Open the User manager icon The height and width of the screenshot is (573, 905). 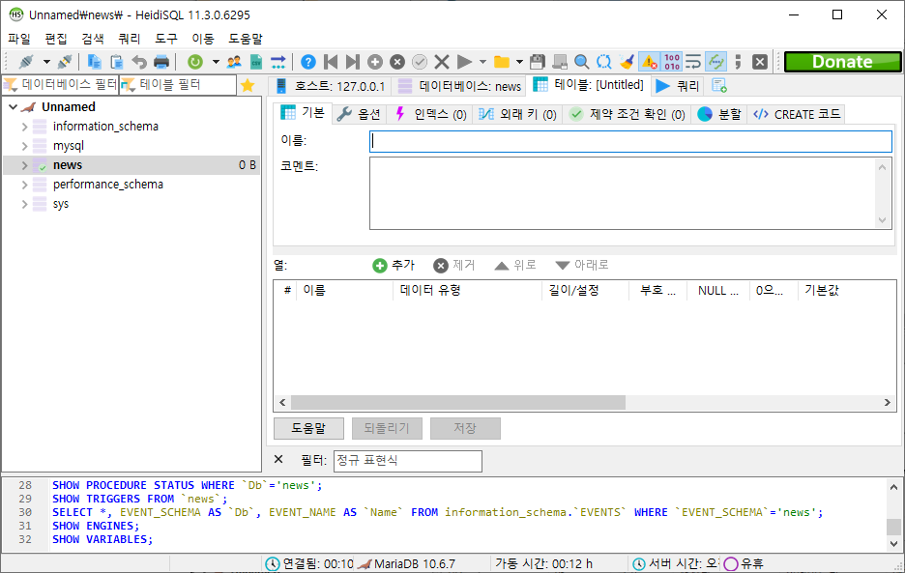234,62
